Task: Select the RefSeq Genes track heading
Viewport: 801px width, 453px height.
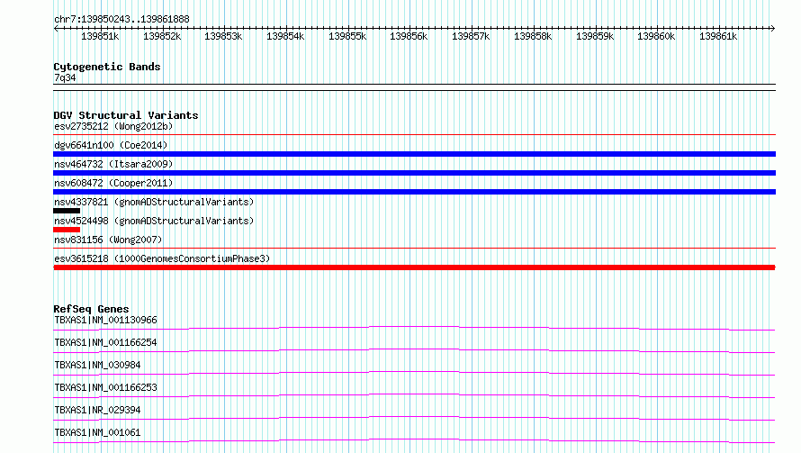Action: (x=91, y=309)
